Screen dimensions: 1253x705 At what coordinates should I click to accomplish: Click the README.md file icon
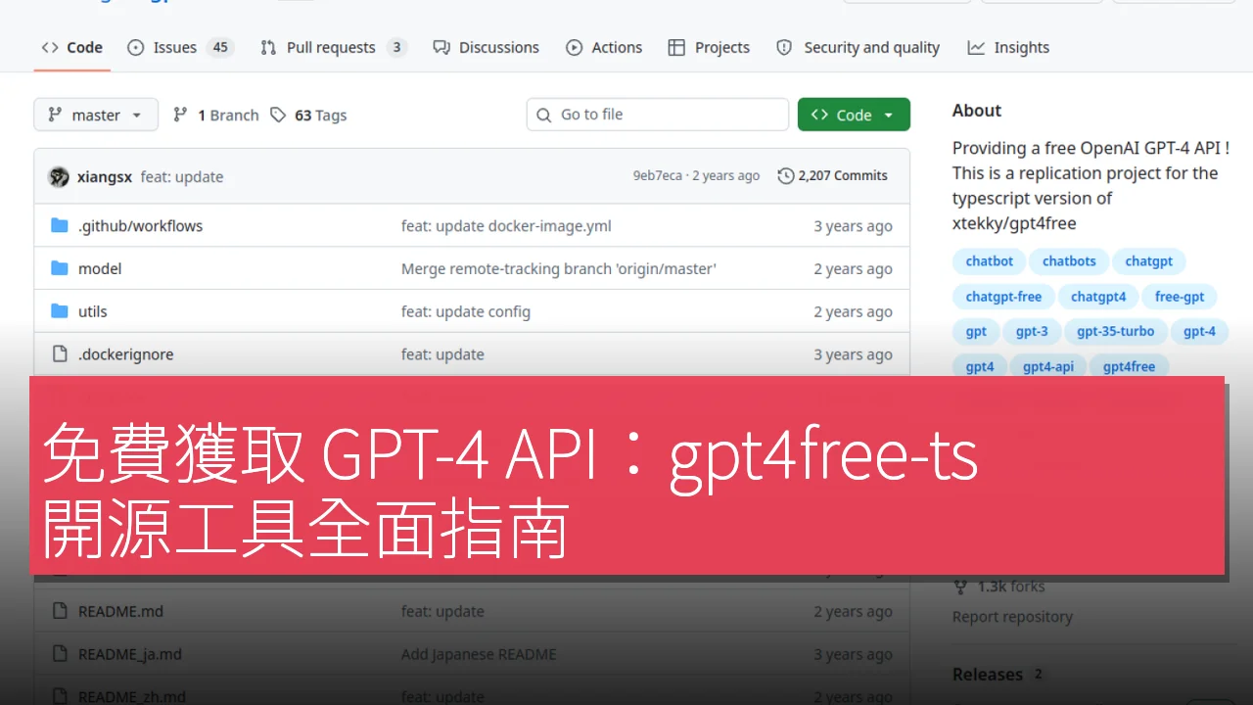coord(60,611)
